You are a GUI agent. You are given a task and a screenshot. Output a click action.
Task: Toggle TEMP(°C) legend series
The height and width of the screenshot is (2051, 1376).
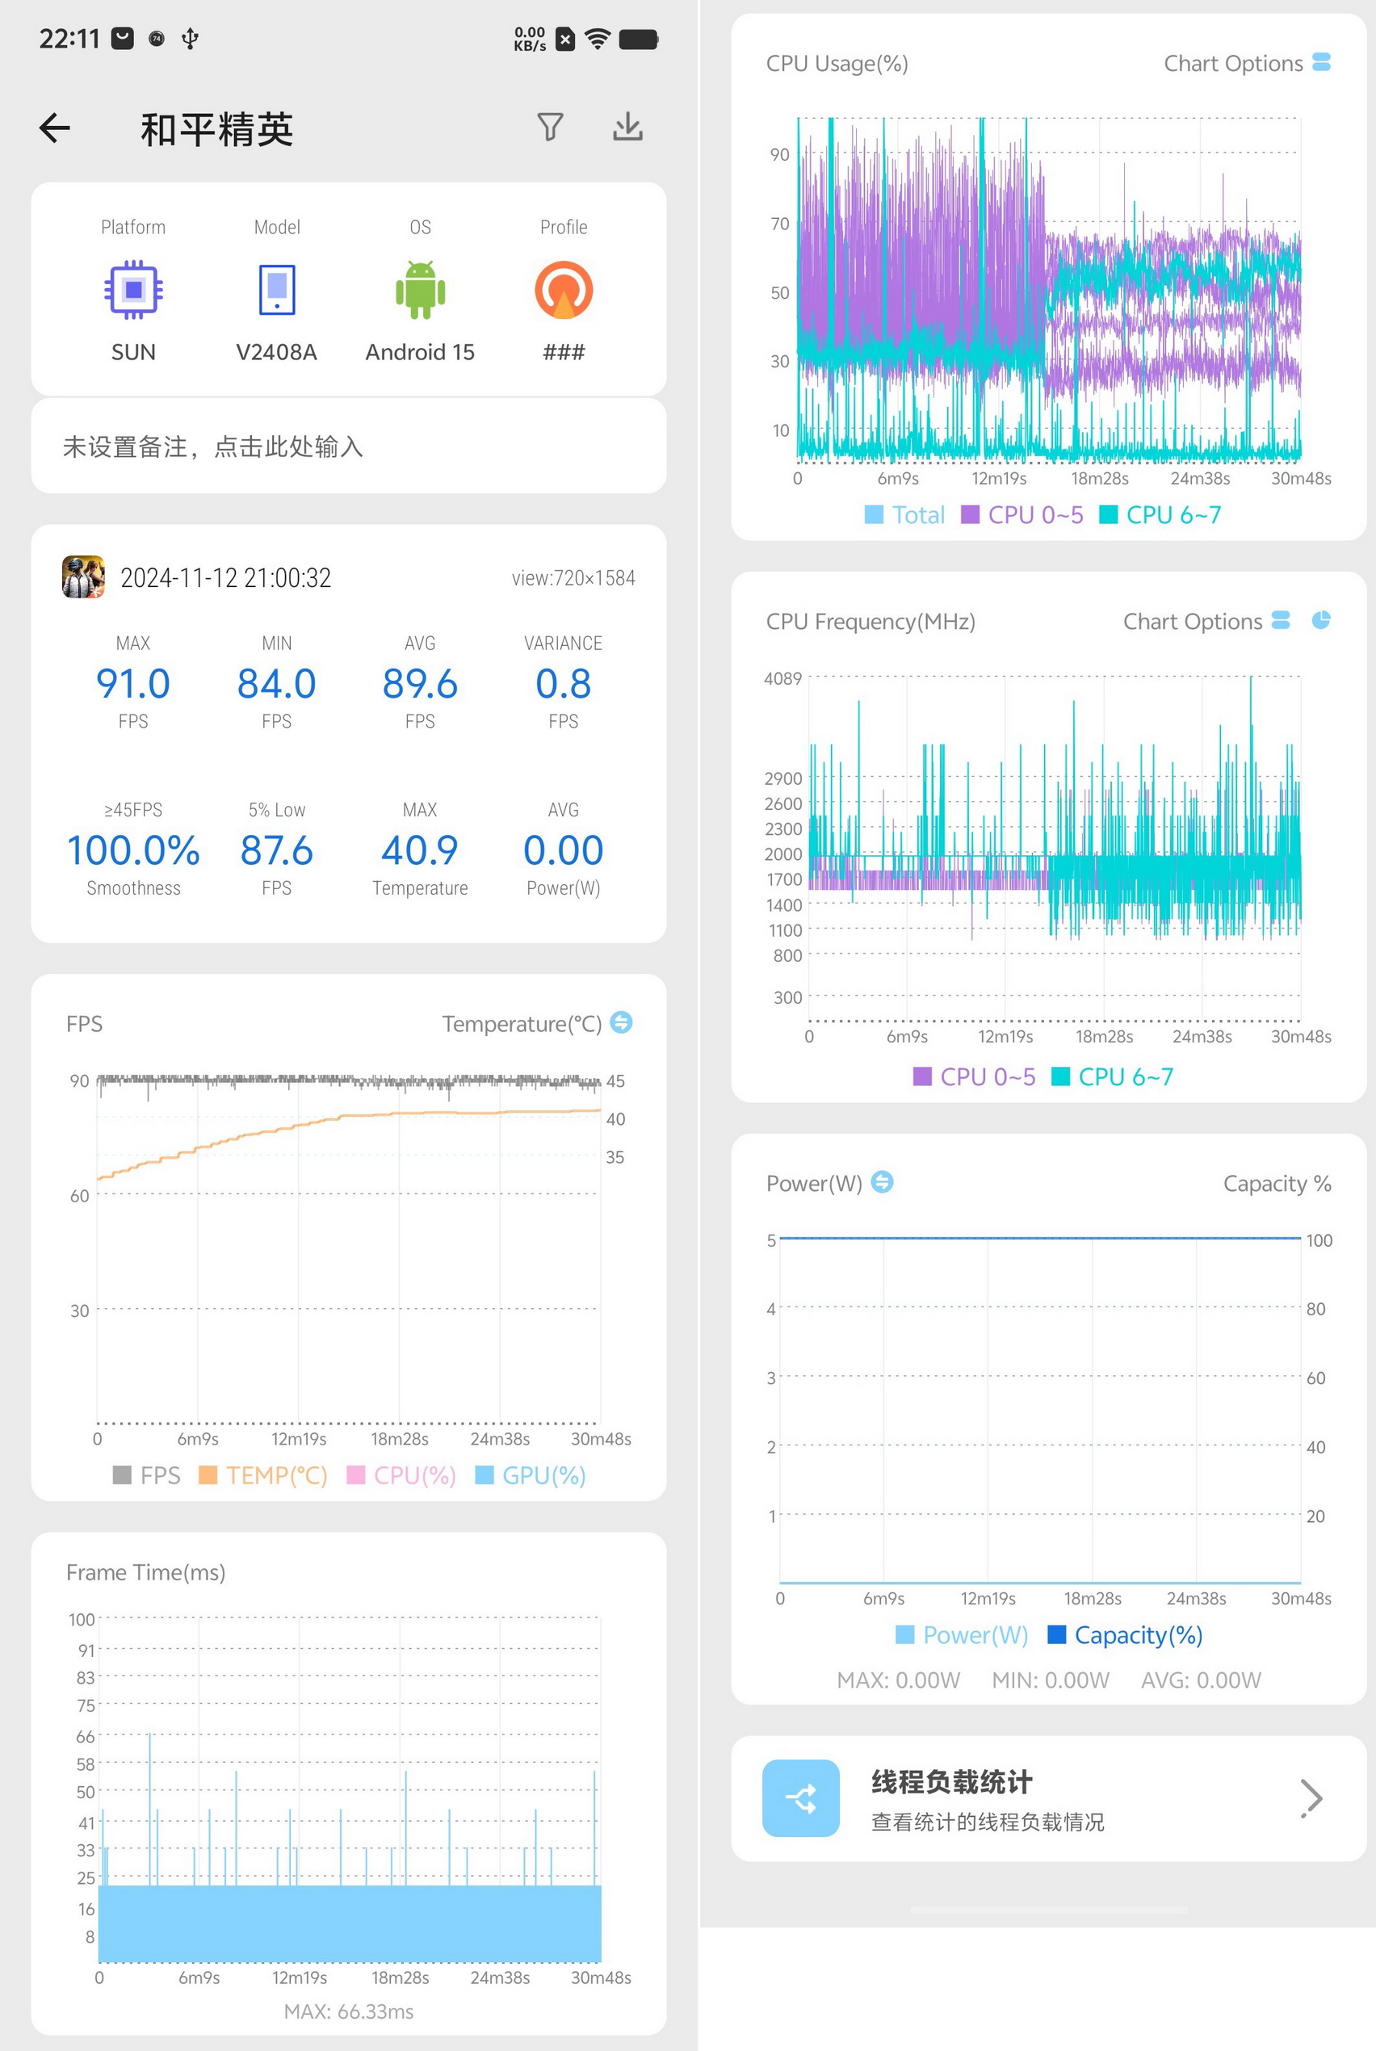(262, 1475)
